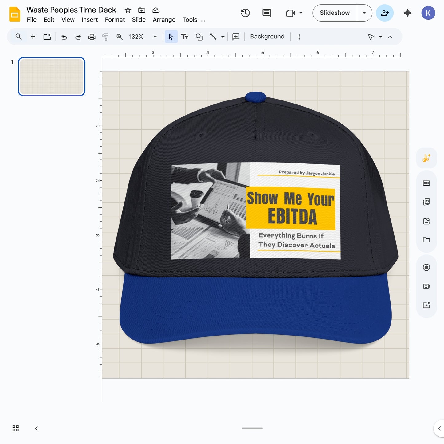The height and width of the screenshot is (444, 444).
Task: Start a video call camera icon
Action: click(x=290, y=13)
